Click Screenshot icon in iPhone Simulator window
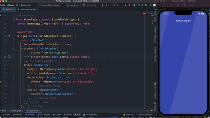The image size is (210, 118). point(184,5)
